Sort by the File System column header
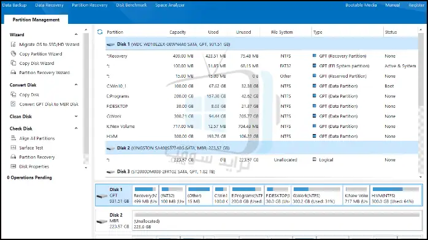Viewport: 428px width, 240px height. pyautogui.click(x=281, y=32)
